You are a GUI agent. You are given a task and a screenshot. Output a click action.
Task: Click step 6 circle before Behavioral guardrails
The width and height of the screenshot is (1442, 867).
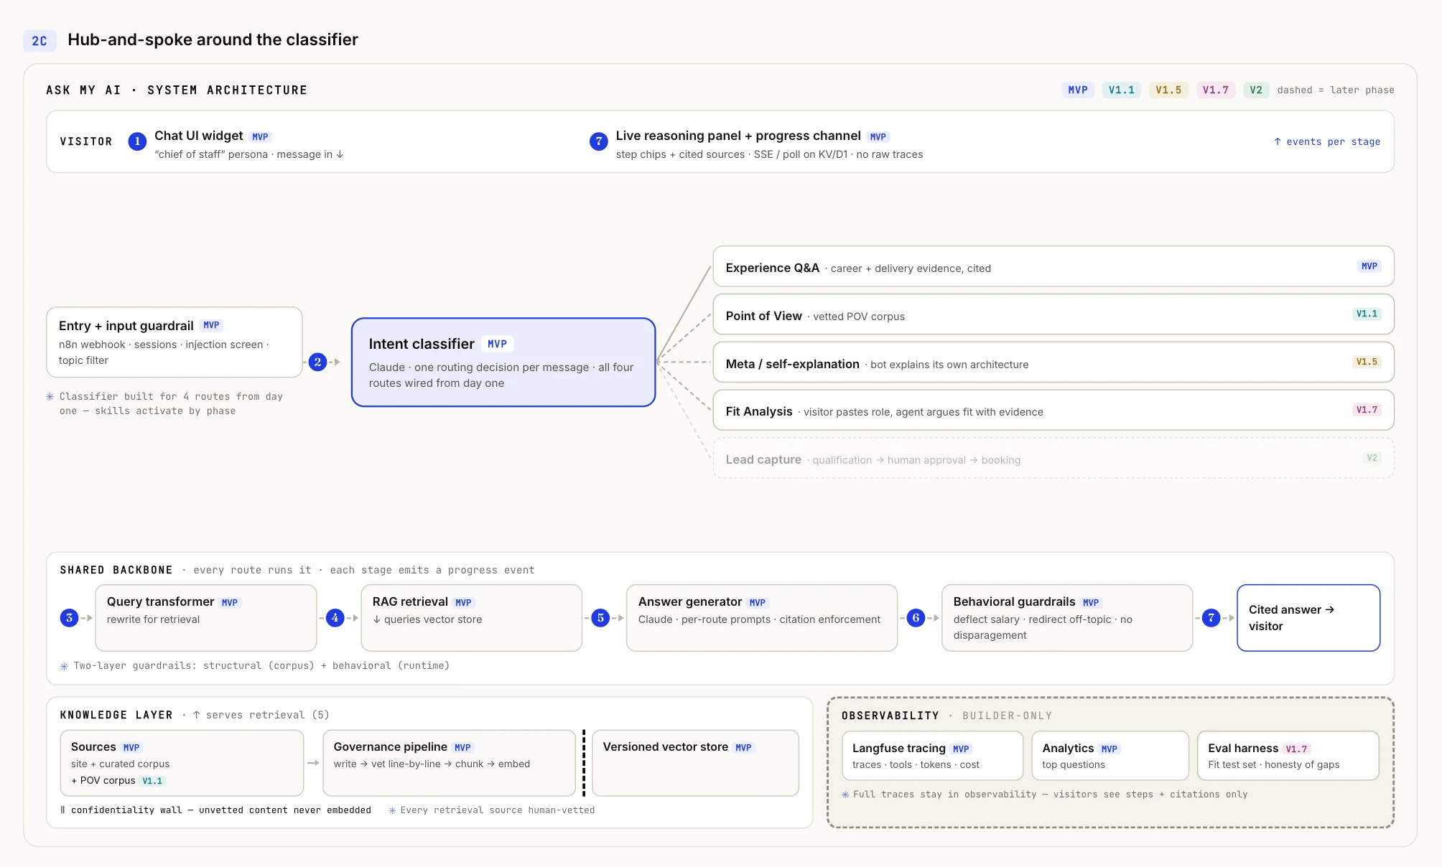916,618
